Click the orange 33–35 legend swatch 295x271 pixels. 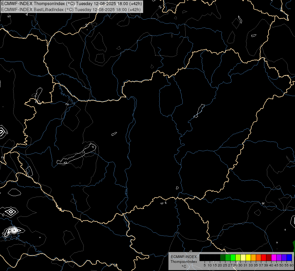[x=253, y=258]
